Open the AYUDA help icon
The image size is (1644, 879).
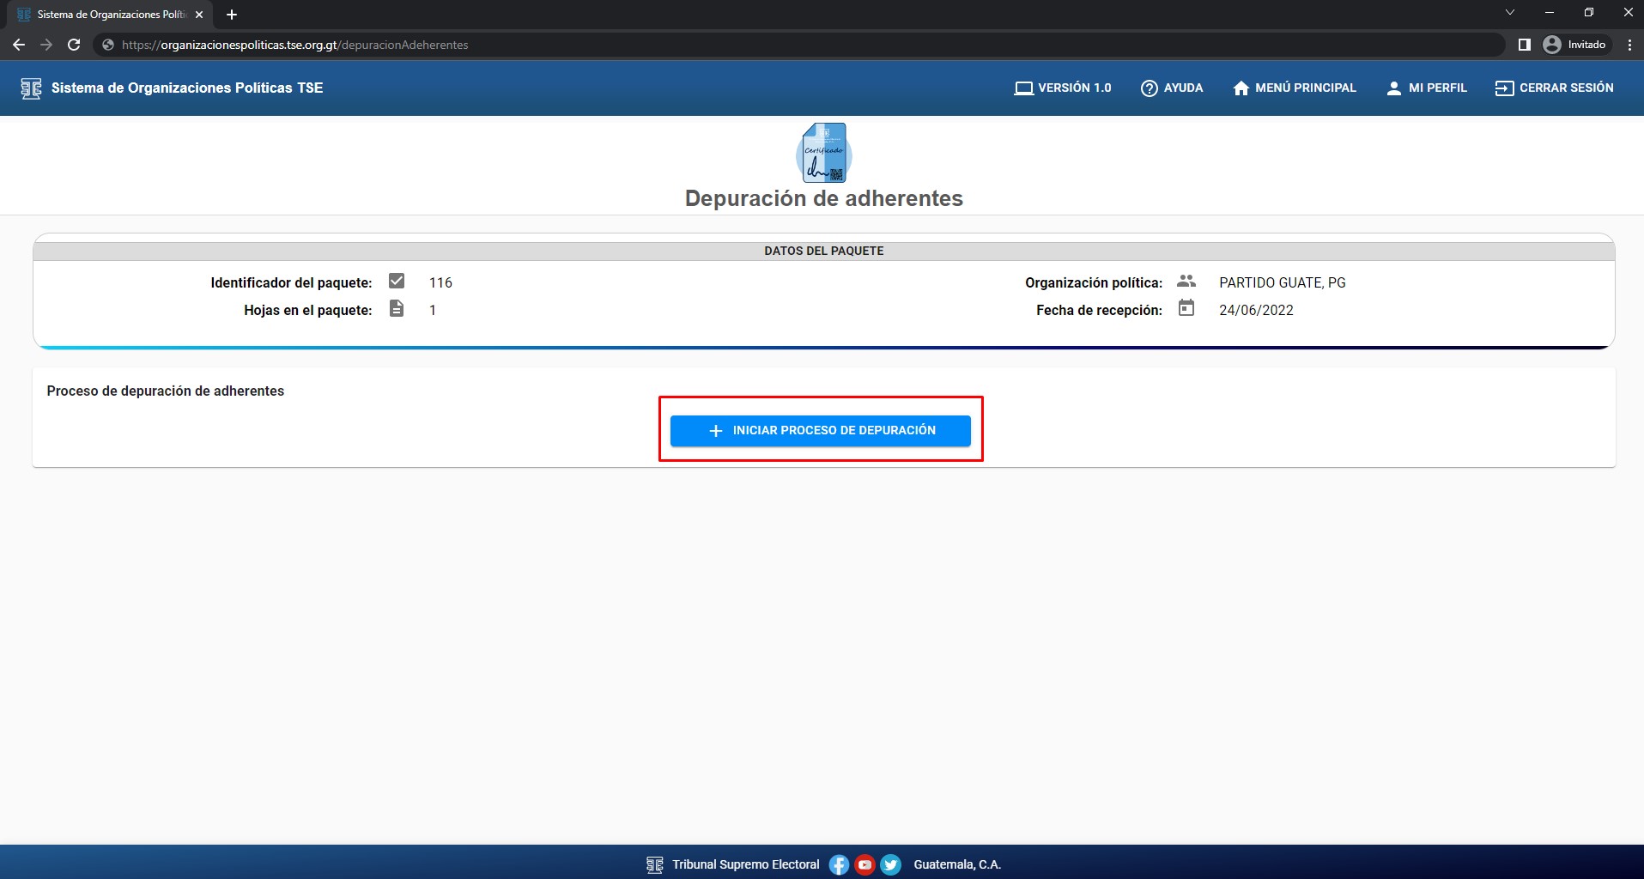1150,88
